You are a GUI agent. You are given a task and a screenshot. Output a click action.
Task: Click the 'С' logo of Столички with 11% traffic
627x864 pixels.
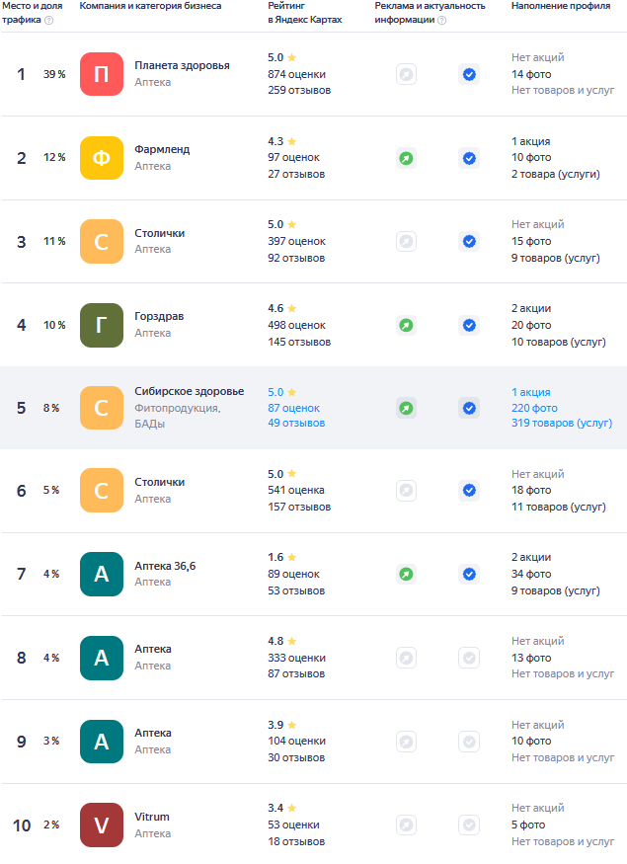[102, 241]
